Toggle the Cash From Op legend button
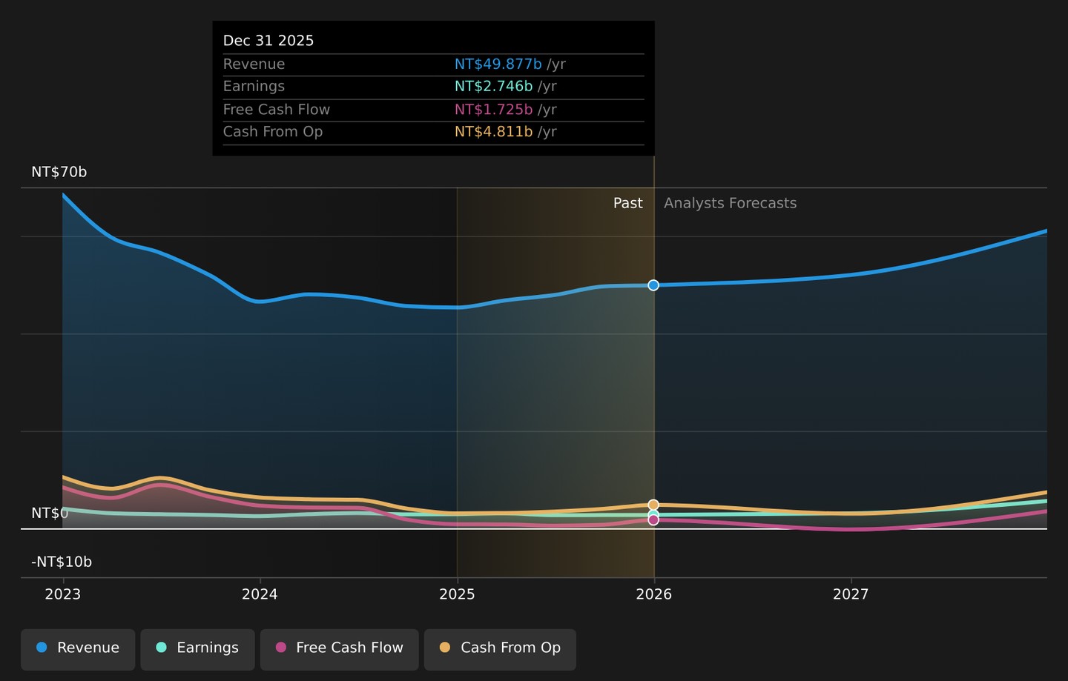1068x681 pixels. click(x=500, y=649)
